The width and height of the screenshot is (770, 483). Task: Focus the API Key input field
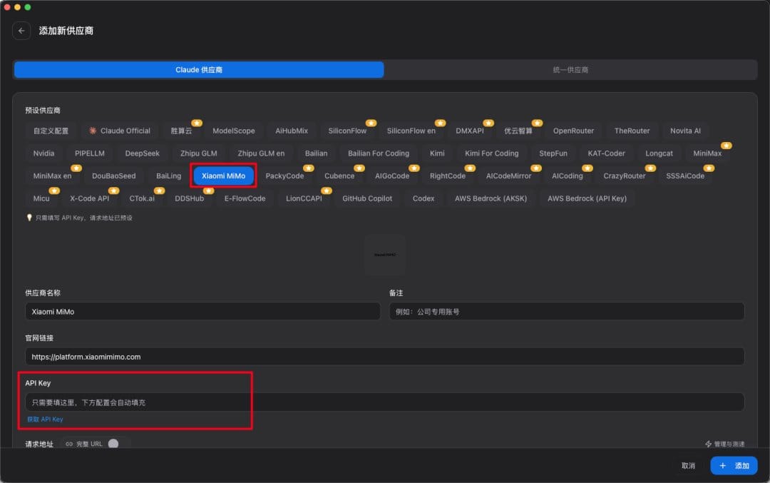point(384,402)
